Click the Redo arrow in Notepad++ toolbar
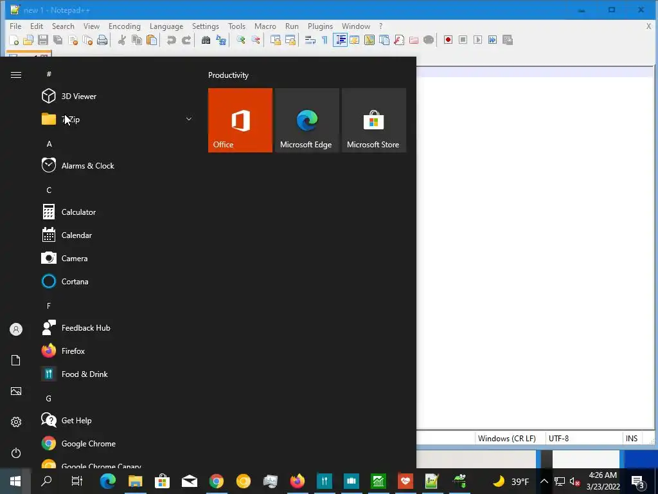This screenshot has width=658, height=494. tap(186, 40)
